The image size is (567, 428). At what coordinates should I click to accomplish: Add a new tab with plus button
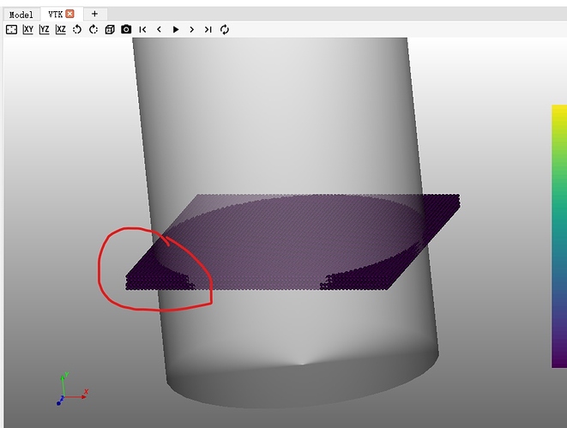(x=94, y=14)
